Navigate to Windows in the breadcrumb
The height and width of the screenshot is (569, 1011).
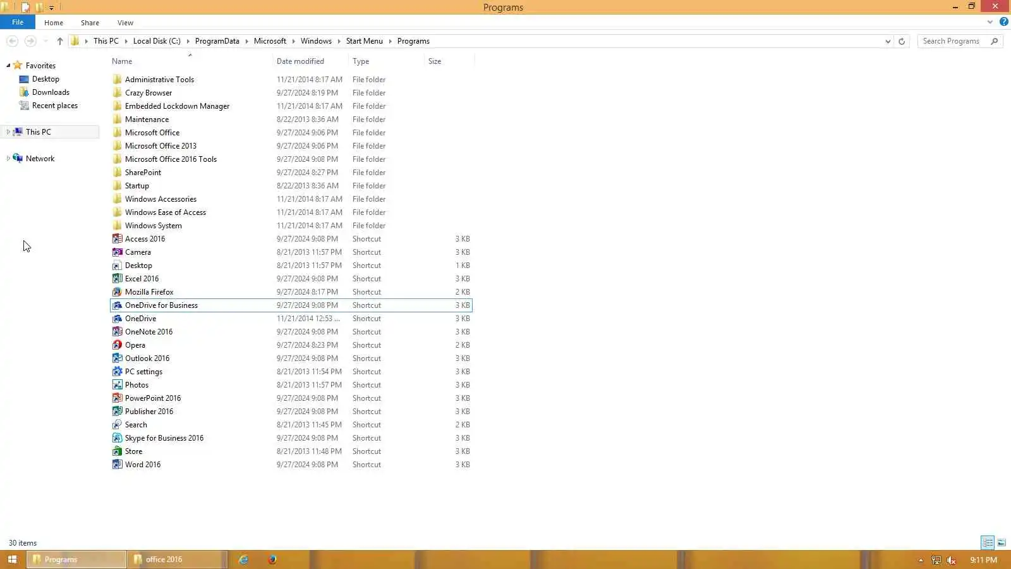[x=316, y=41]
